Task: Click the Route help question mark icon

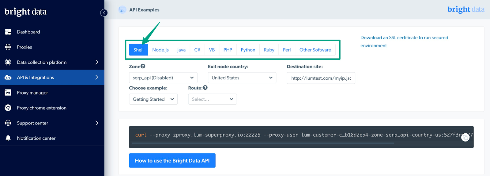Action: pos(205,88)
